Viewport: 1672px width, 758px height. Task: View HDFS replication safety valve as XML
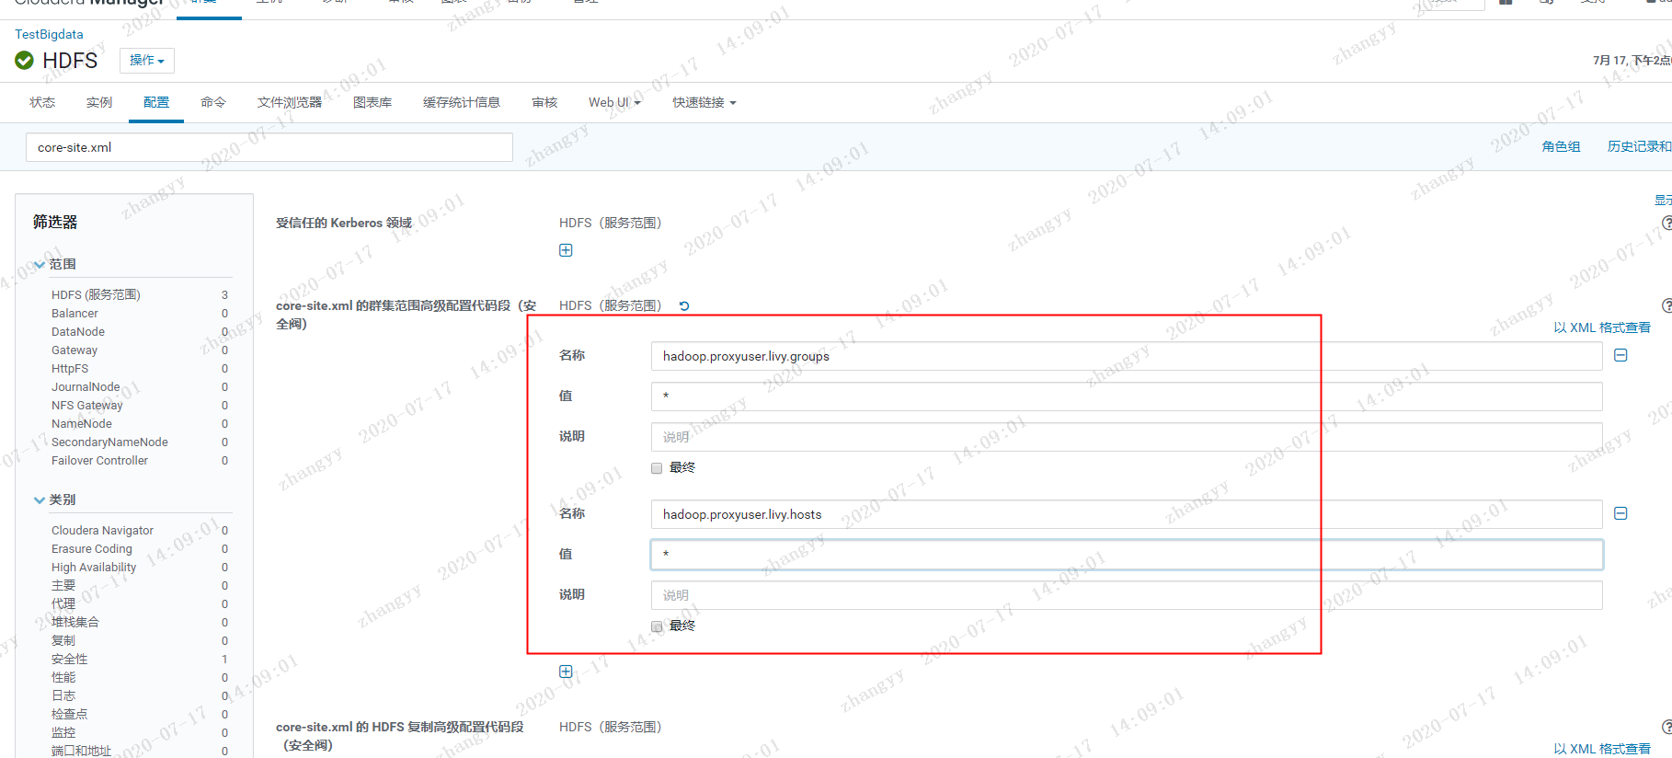point(1602,749)
